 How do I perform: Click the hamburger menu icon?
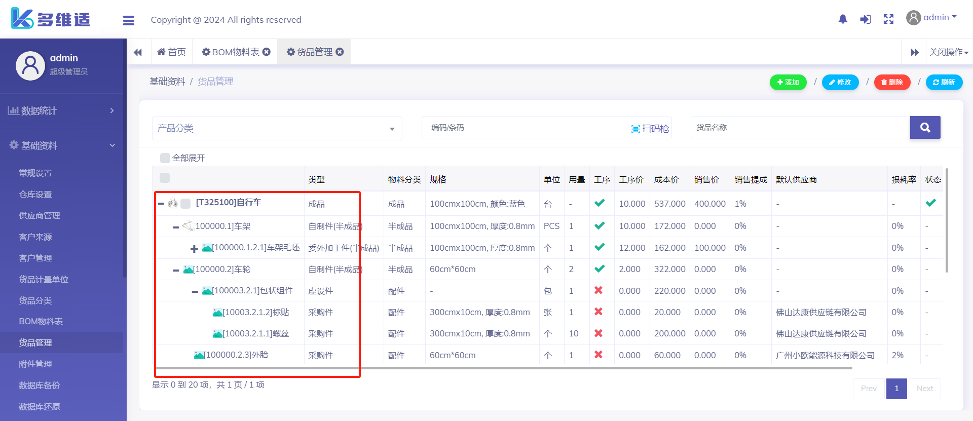pyautogui.click(x=128, y=20)
